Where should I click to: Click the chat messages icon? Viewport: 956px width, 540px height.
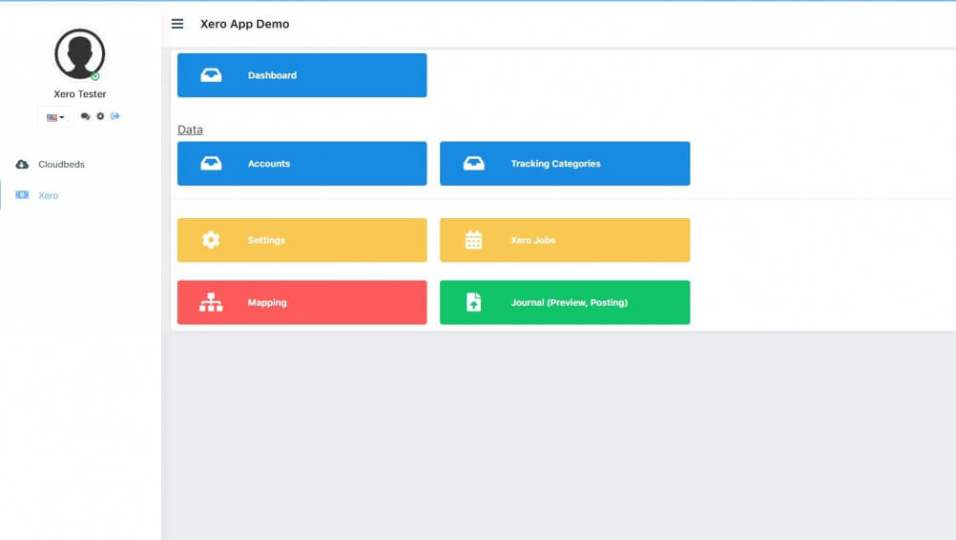(x=85, y=117)
